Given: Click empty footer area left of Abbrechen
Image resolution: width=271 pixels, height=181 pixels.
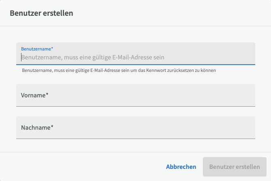Looking at the screenshot, I should [81, 167].
